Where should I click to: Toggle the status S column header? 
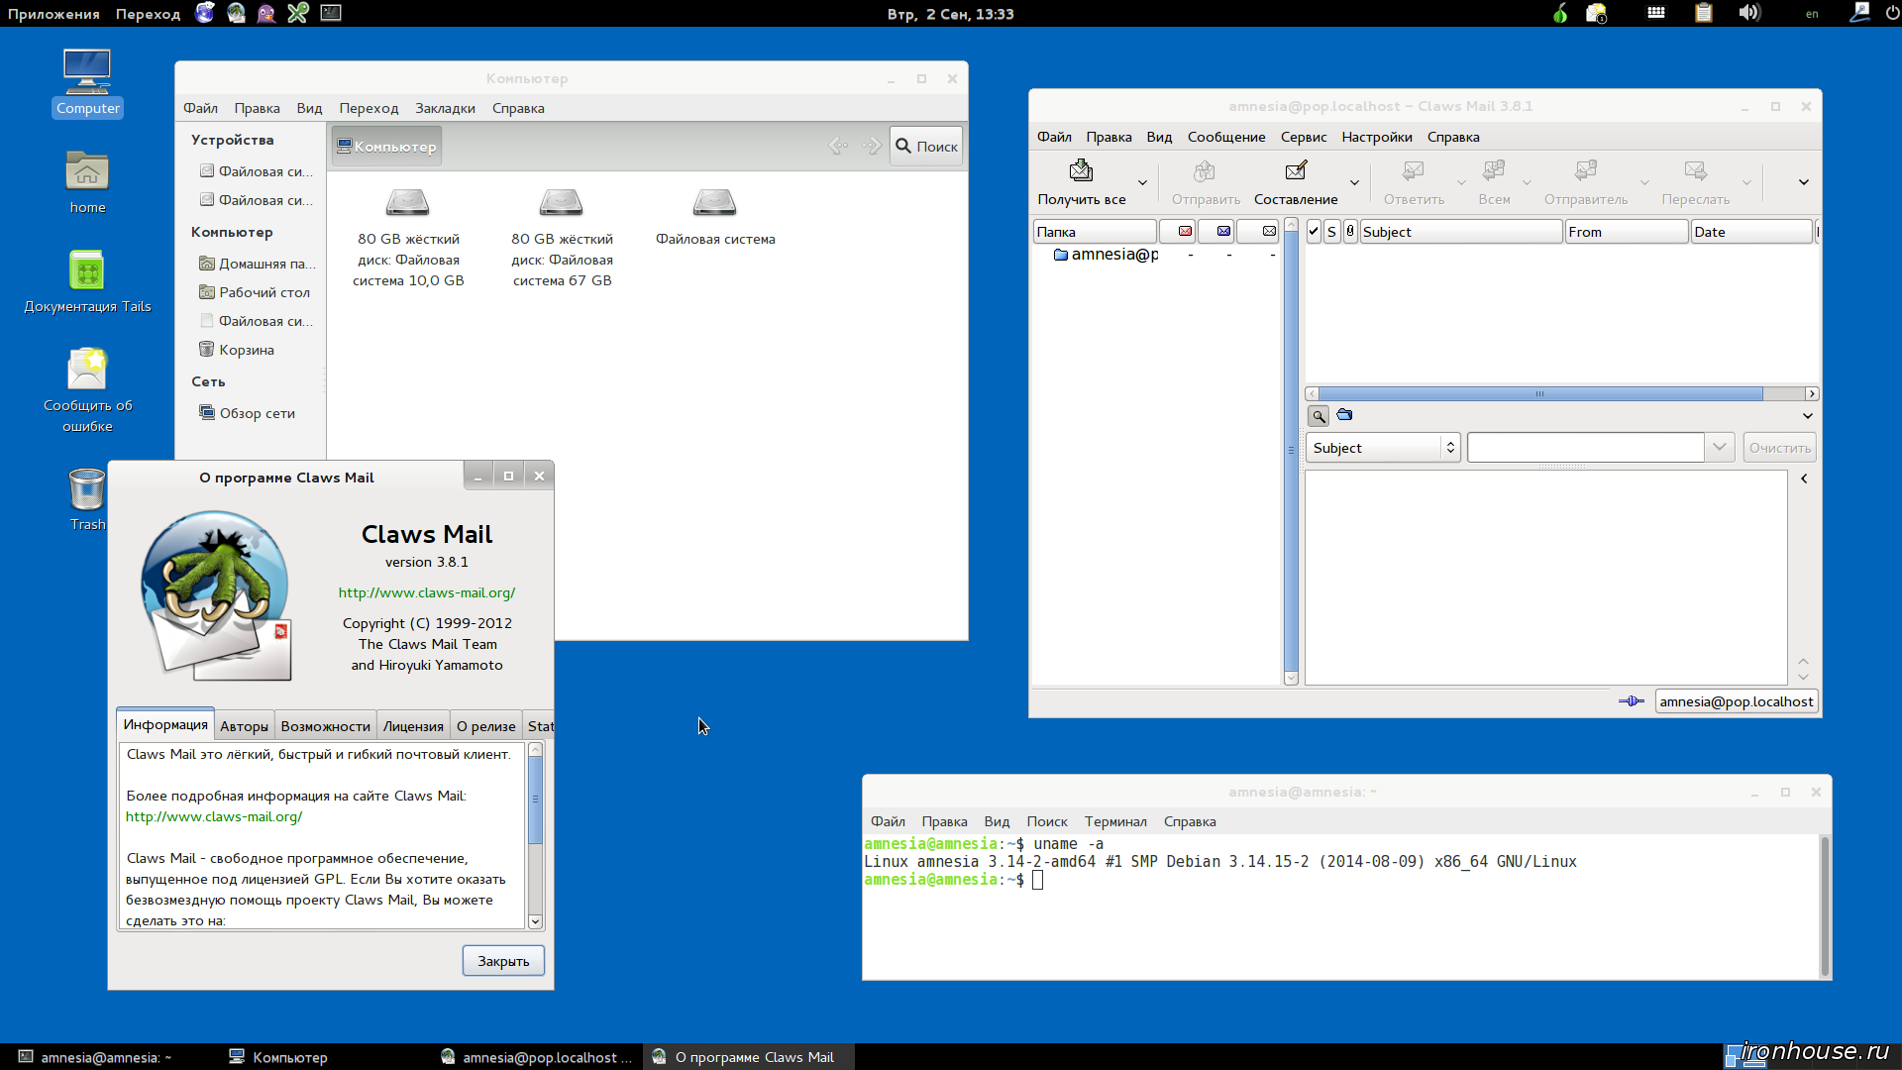[1331, 232]
